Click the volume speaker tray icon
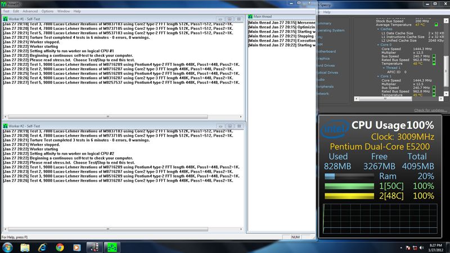This screenshot has height=253, width=450. click(421, 248)
